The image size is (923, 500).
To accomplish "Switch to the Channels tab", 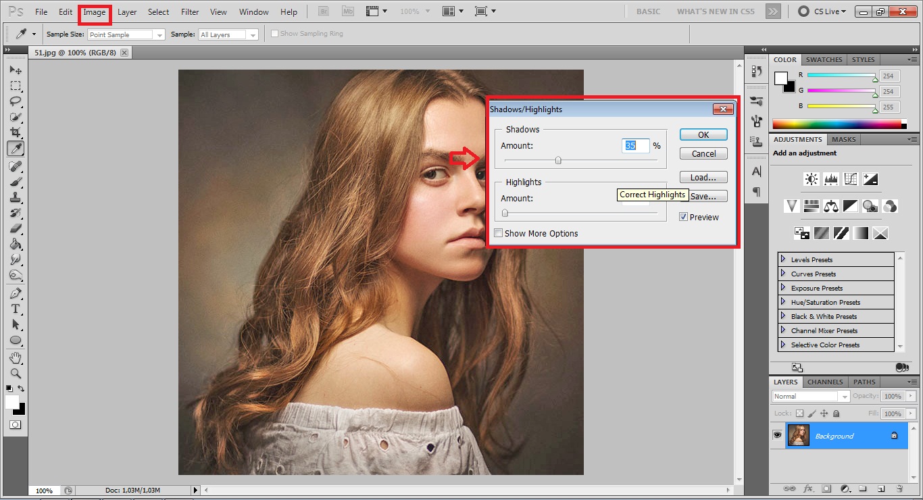I will (x=825, y=382).
